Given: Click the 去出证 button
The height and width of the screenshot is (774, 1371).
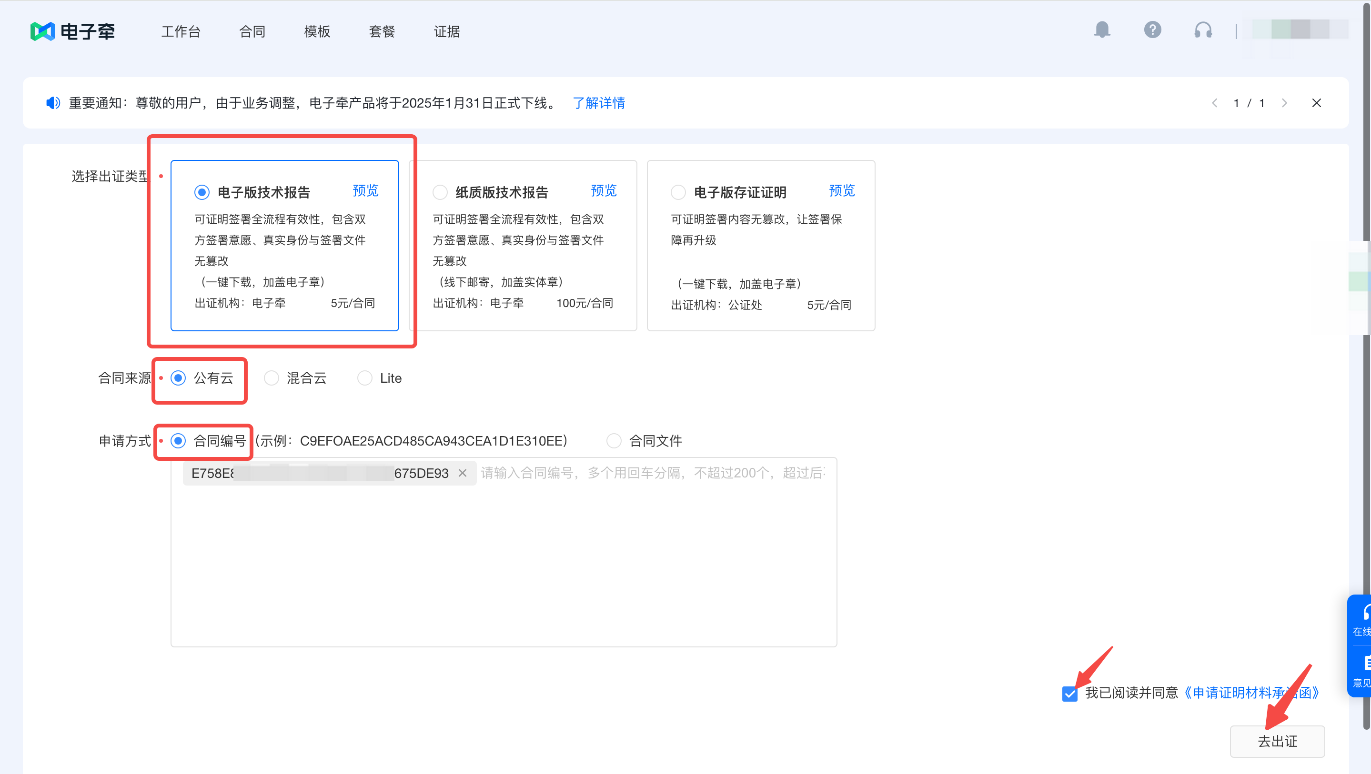Looking at the screenshot, I should tap(1277, 741).
